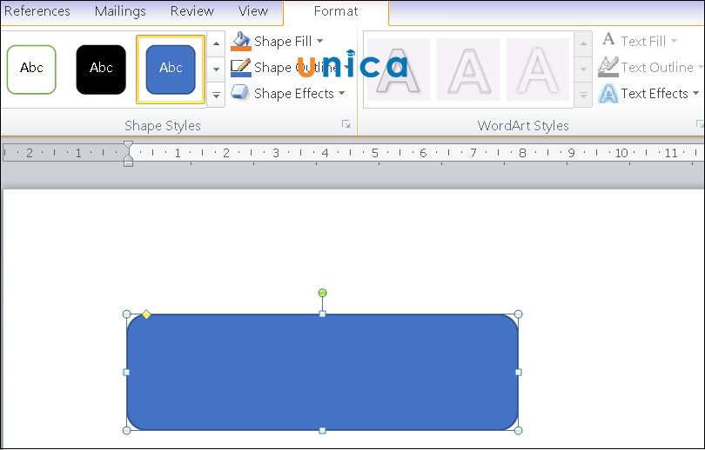
Task: Apply the black Abc shape style
Action: tap(101, 69)
